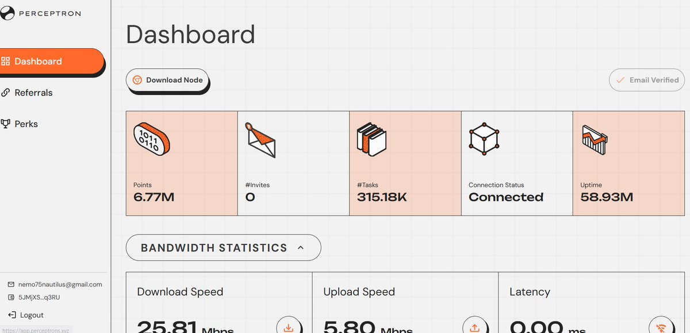690x333 pixels.
Task: Click the Email Verified badge
Action: [x=647, y=80]
